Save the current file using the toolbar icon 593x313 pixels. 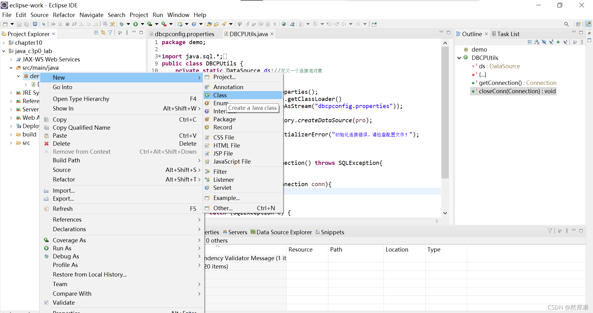click(x=19, y=24)
